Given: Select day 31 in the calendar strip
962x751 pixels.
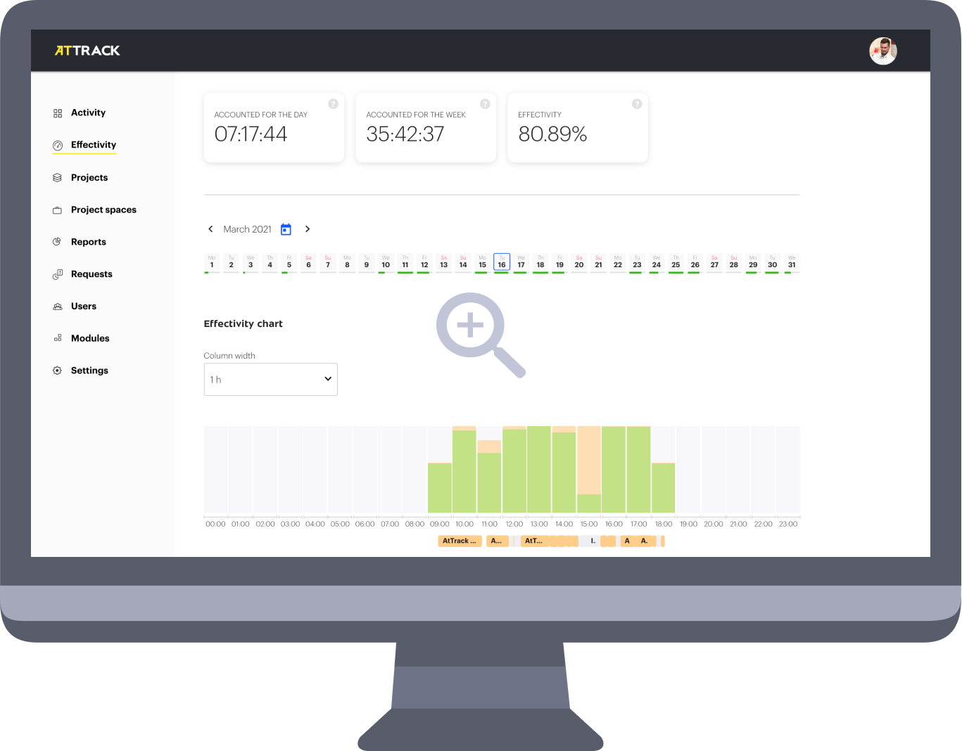Looking at the screenshot, I should pos(792,262).
